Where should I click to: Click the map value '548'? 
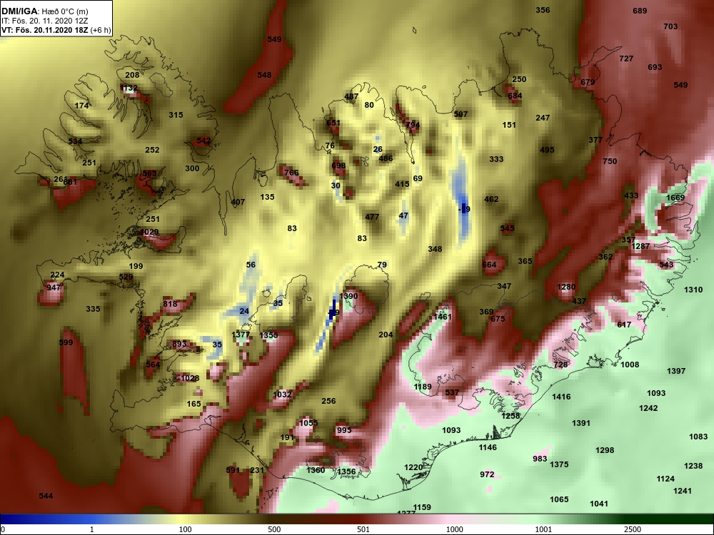tap(264, 75)
